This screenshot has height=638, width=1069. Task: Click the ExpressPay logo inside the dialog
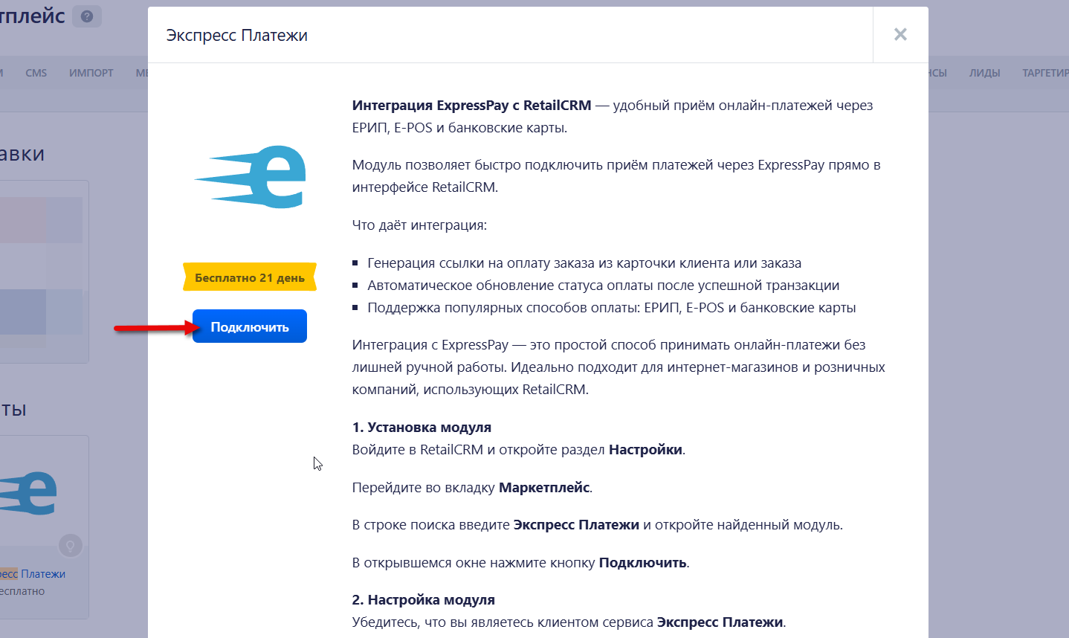pos(249,177)
